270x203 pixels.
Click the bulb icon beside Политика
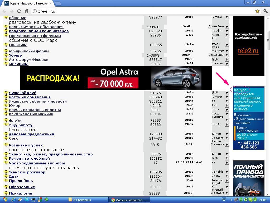[6, 44]
